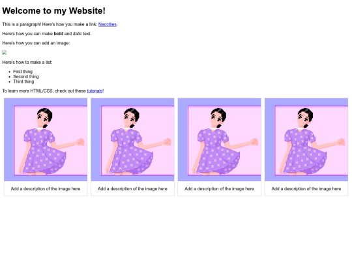This screenshot has height=264, width=352.
Task: Click the Third thing list item
Action: pos(23,81)
